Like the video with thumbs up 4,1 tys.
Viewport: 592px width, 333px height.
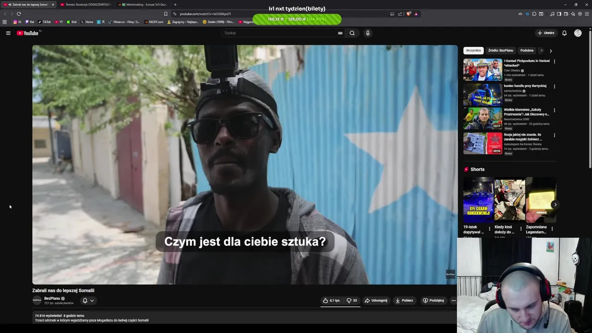(x=332, y=300)
